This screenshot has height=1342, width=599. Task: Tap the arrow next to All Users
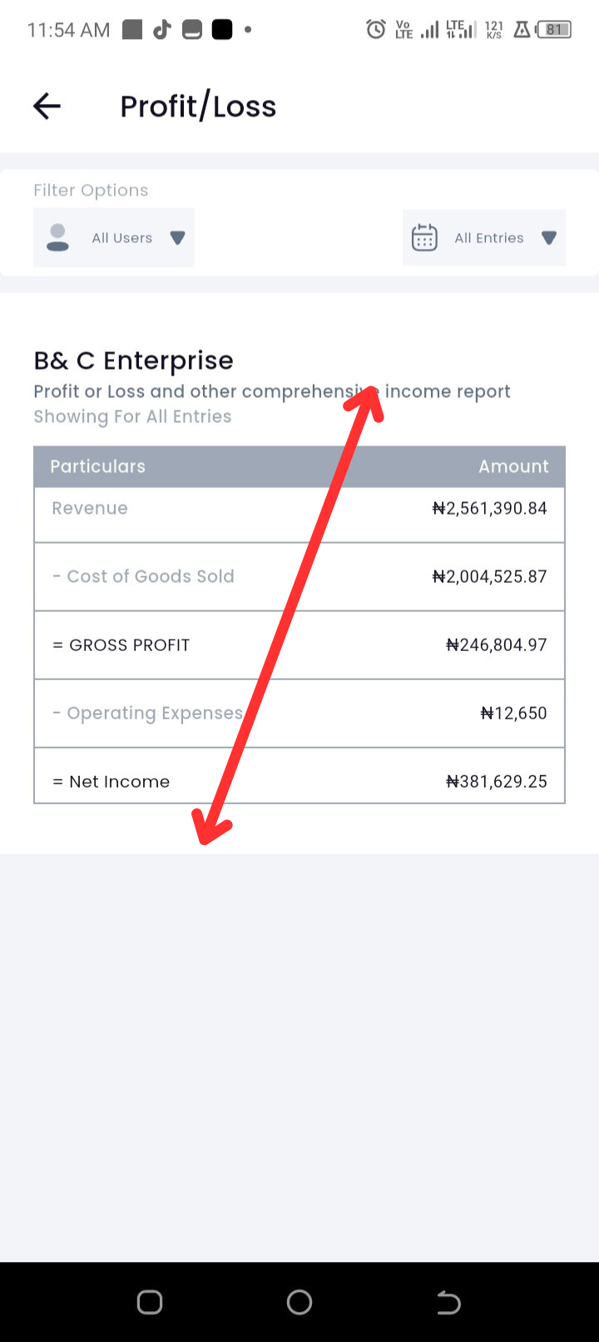[177, 238]
